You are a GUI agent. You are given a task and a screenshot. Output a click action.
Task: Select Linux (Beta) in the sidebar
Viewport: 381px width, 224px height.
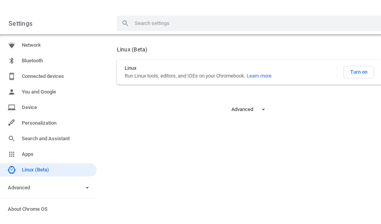pyautogui.click(x=48, y=170)
